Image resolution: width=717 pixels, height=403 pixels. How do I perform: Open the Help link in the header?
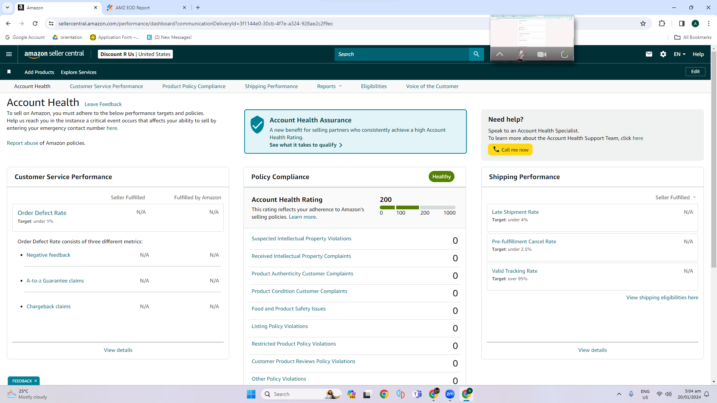pos(698,54)
